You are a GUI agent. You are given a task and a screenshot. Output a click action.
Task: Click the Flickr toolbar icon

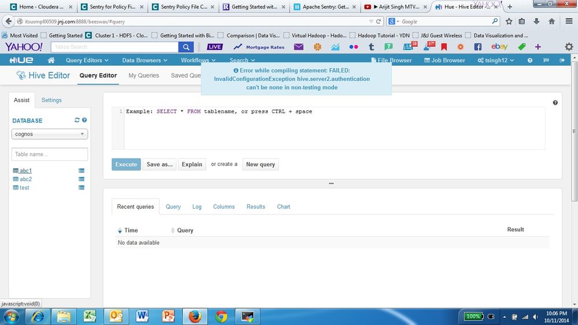(x=354, y=47)
